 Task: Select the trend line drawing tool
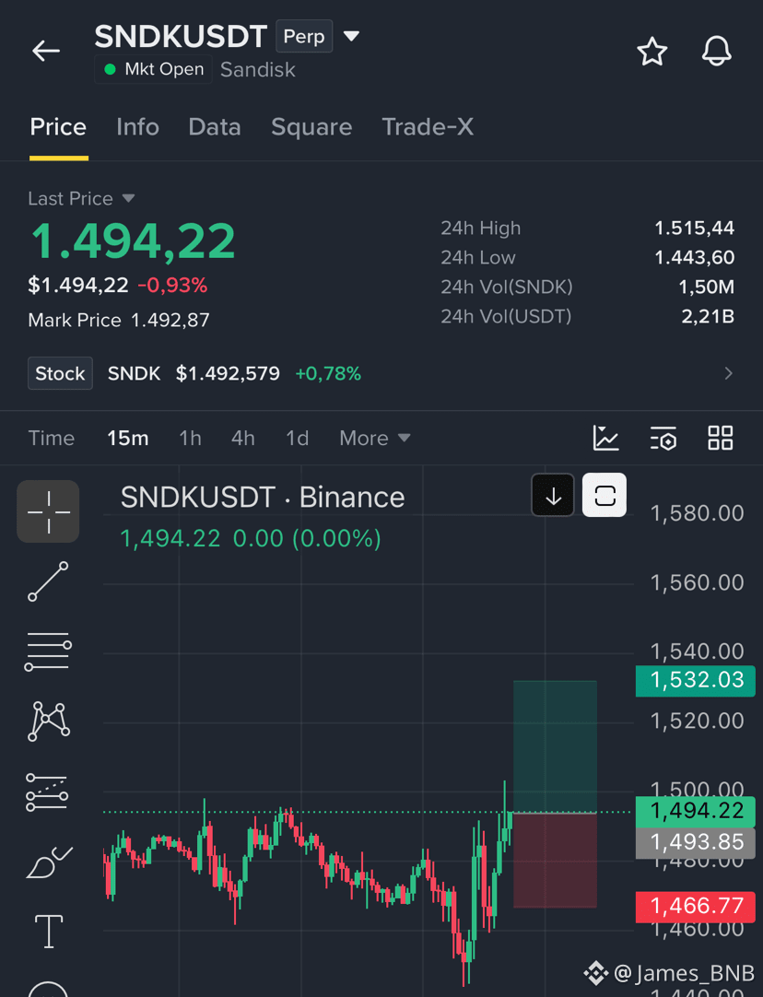[x=48, y=581]
